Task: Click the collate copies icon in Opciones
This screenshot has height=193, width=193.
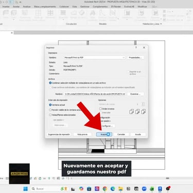Action: 137,112
